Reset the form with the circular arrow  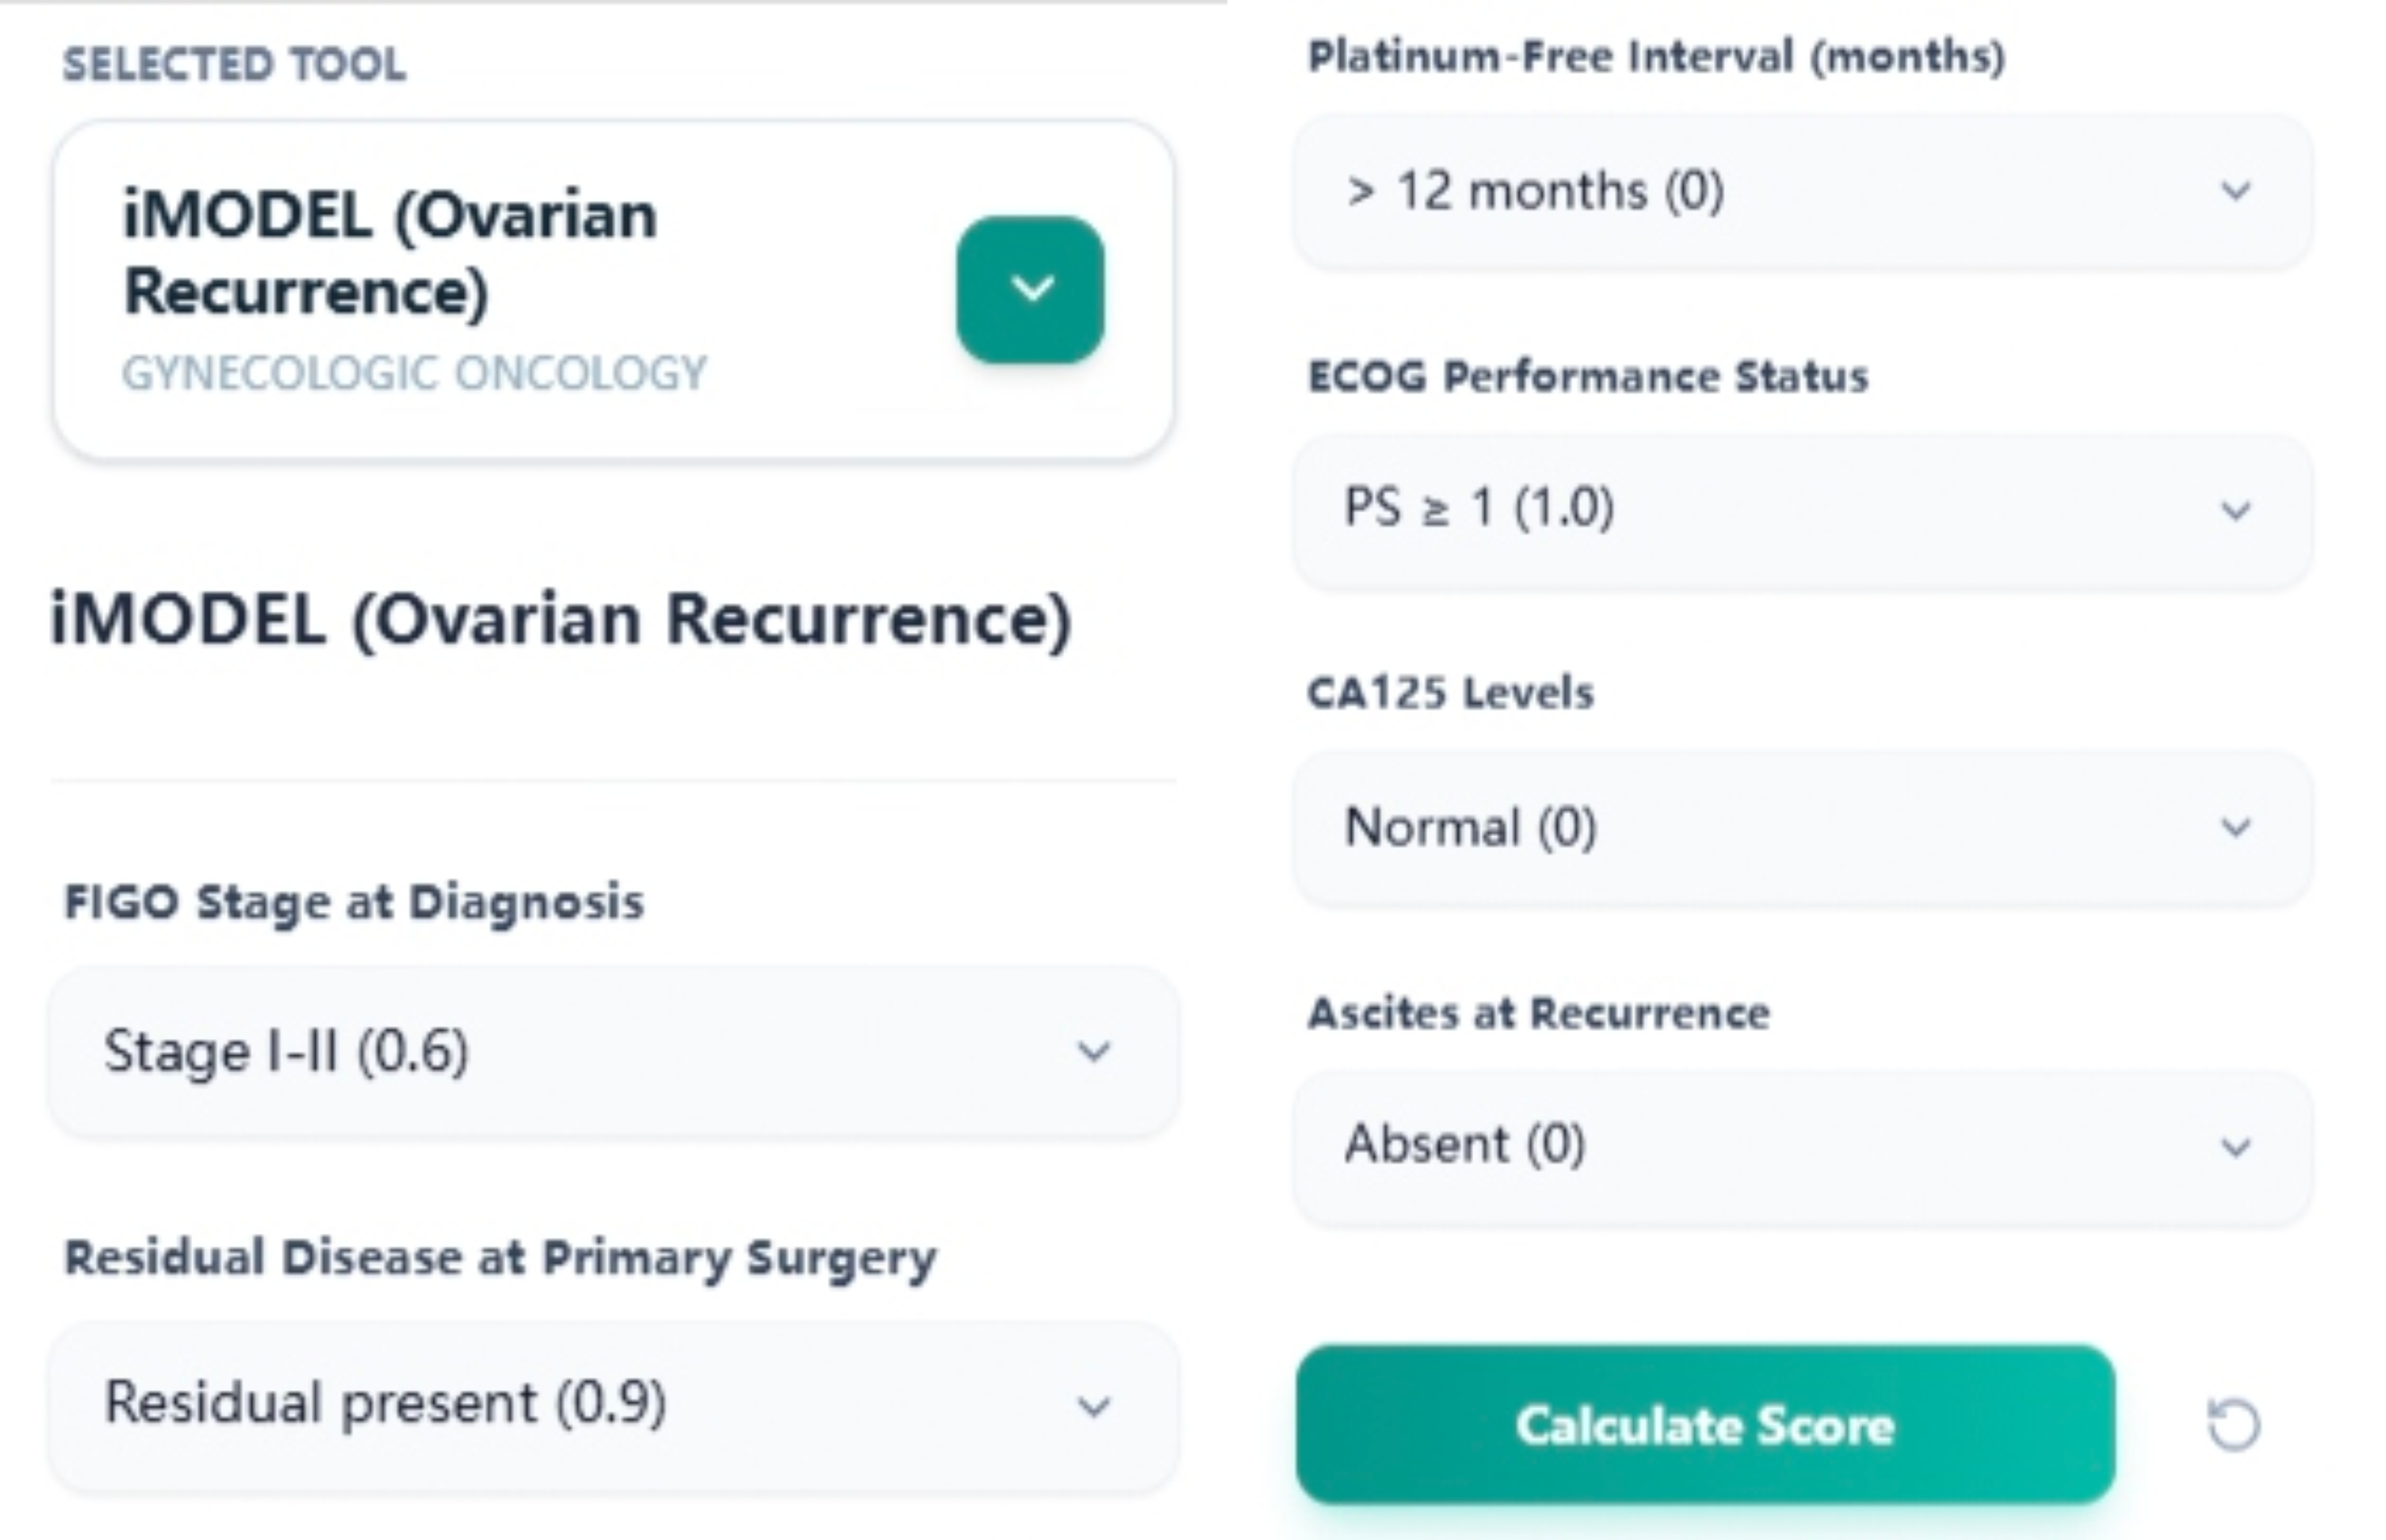2233,1424
